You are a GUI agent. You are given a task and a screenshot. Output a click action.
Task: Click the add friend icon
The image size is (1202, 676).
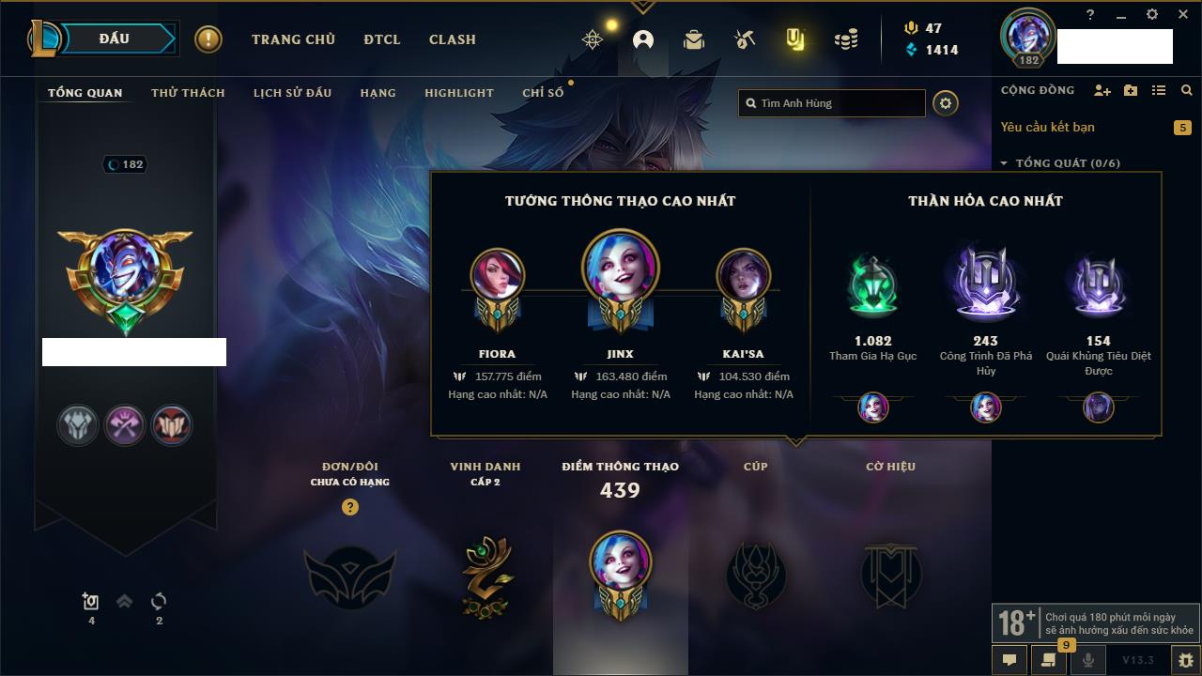(1102, 90)
